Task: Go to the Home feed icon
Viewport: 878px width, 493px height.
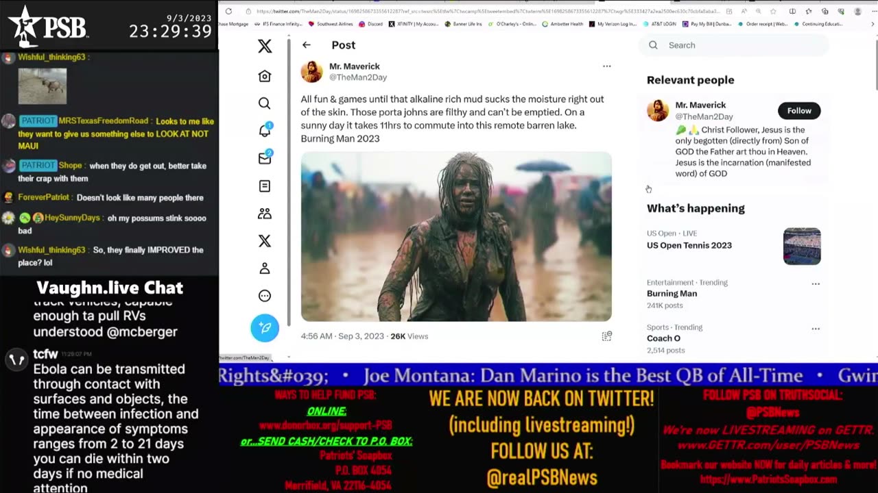Action: [265, 76]
